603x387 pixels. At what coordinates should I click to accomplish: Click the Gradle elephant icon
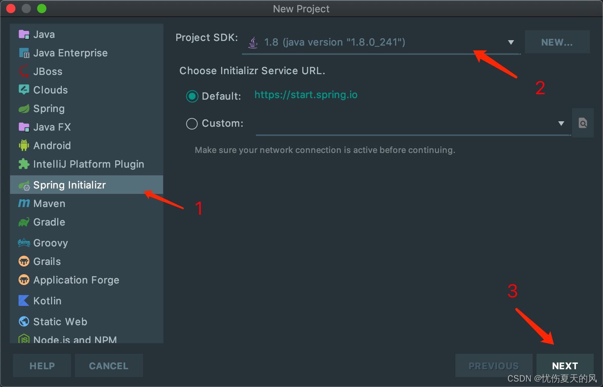click(24, 222)
